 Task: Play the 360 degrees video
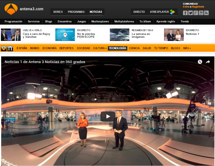108,117
